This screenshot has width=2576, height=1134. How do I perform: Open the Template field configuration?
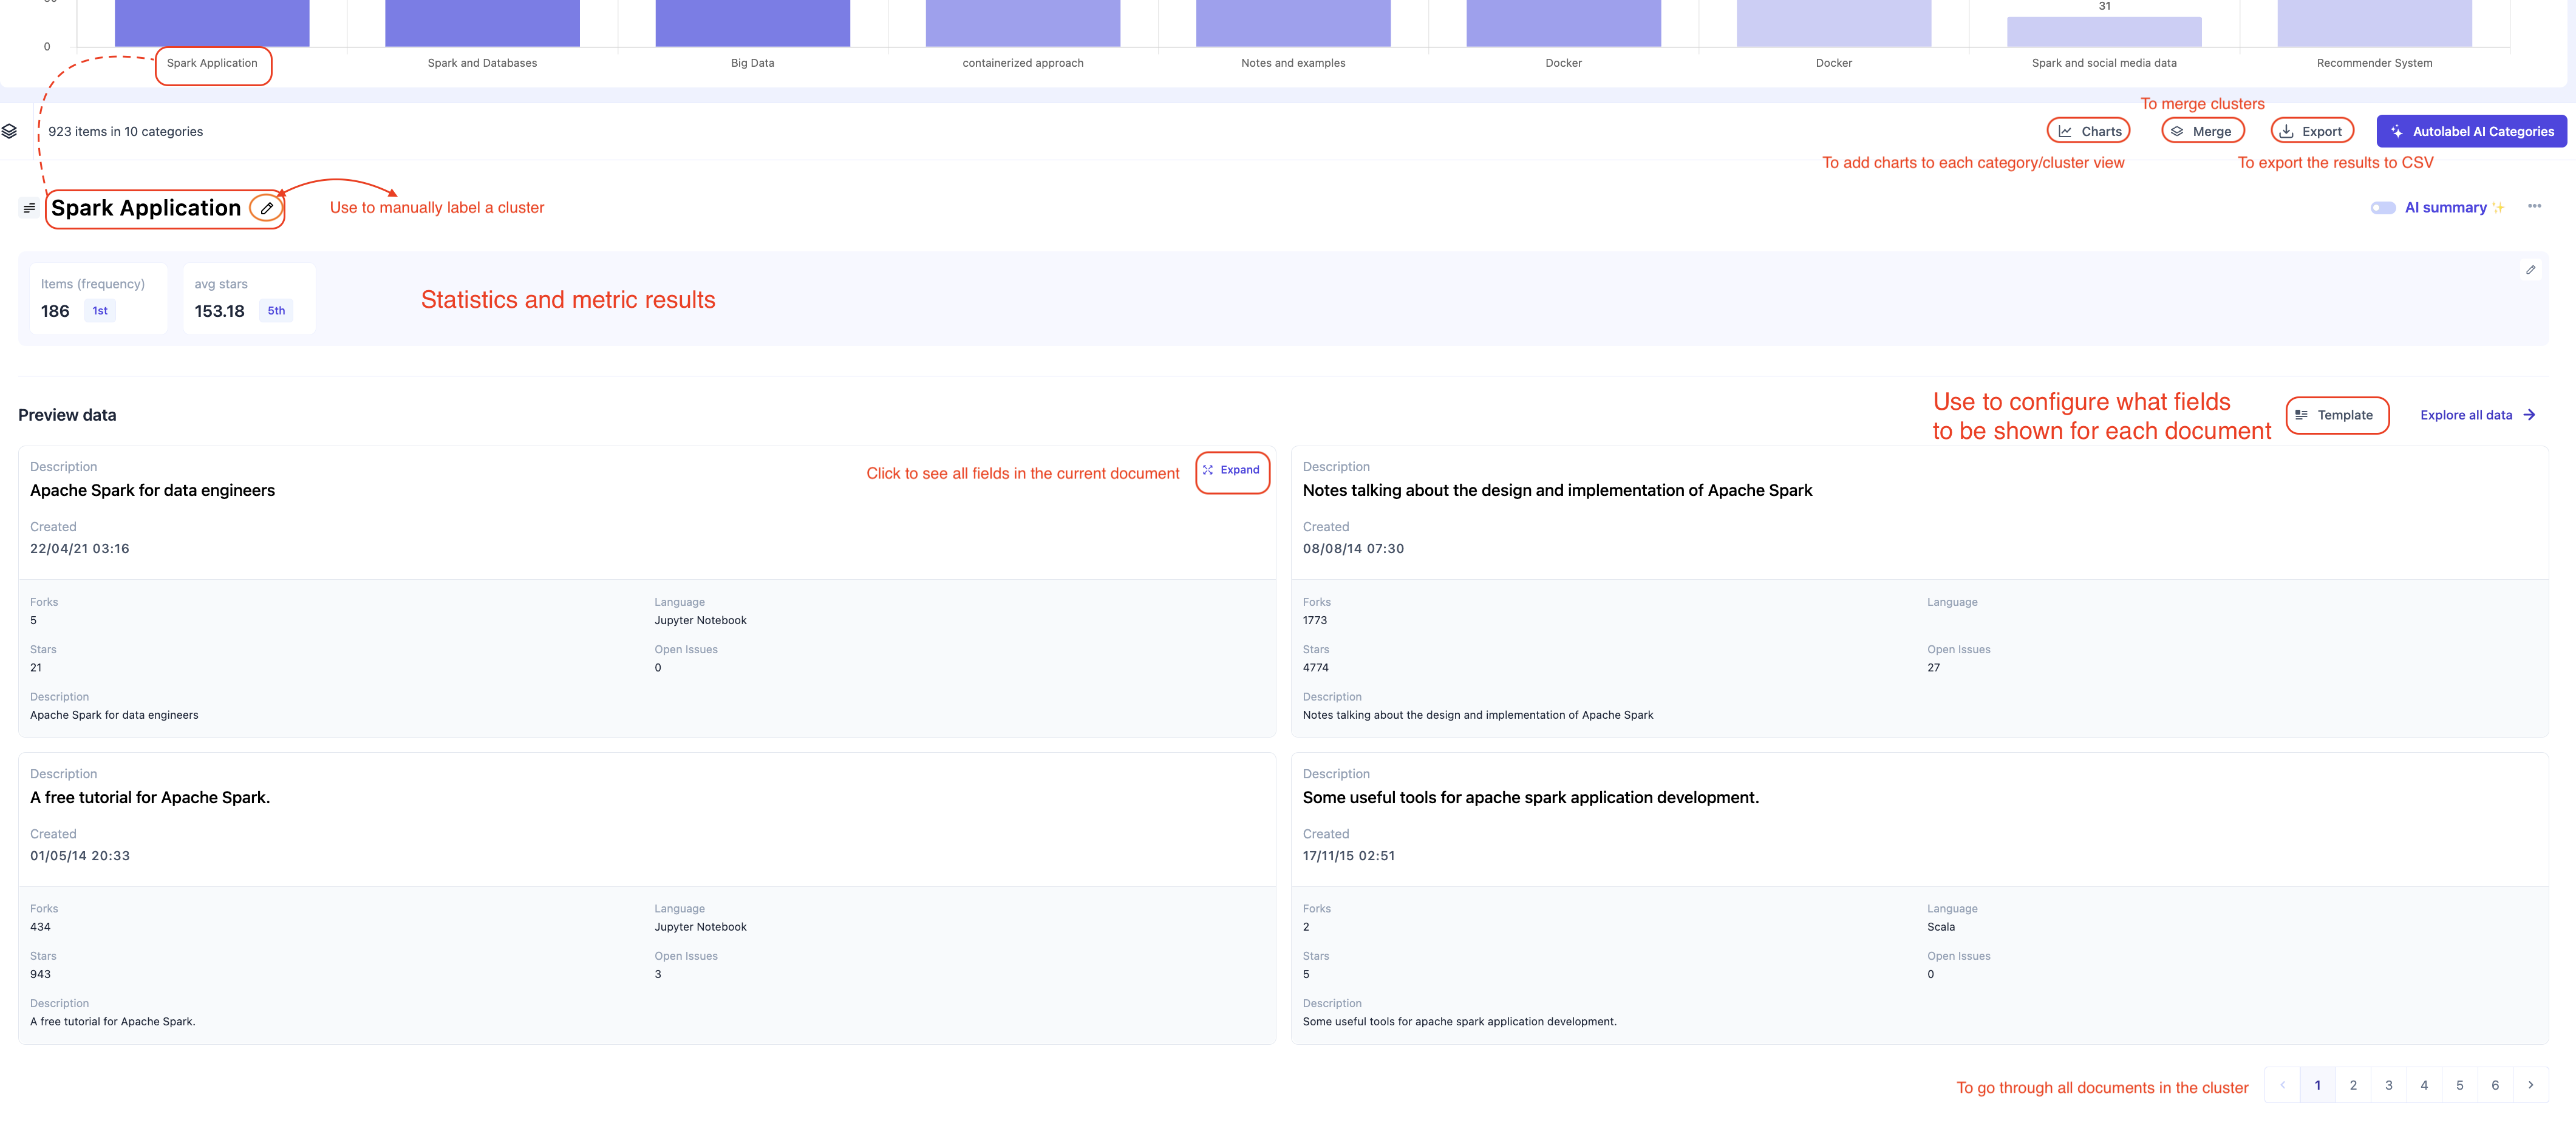2336,415
